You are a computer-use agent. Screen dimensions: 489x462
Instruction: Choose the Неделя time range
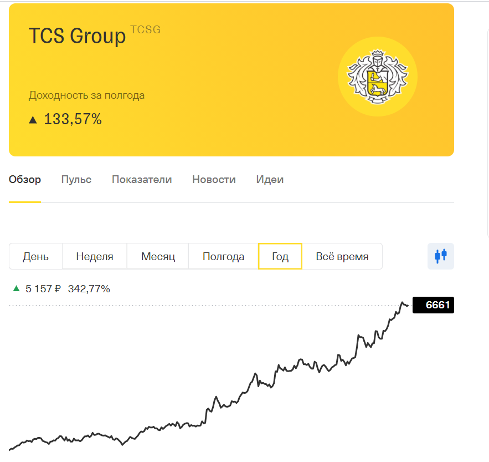point(95,257)
